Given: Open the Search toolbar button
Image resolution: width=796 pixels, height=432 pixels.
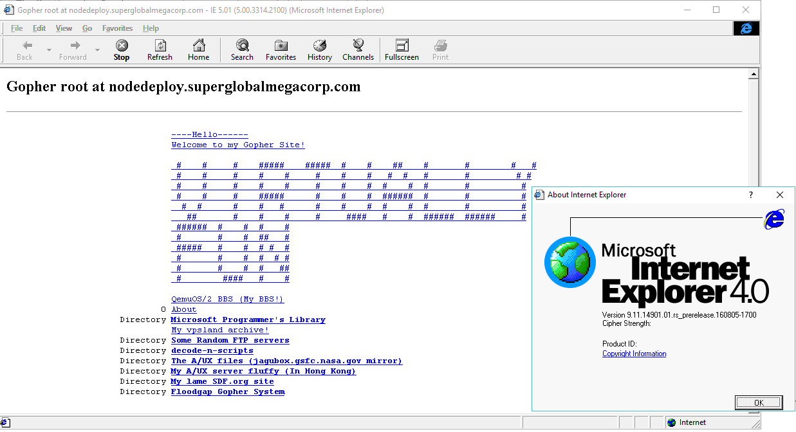Looking at the screenshot, I should [x=242, y=50].
